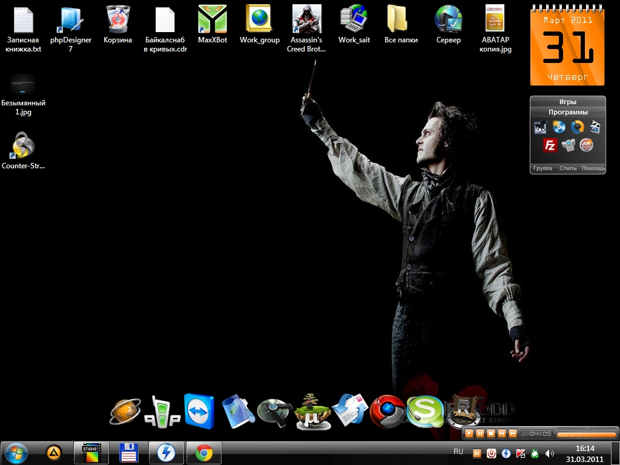Open the RU language selector in the tray

point(458,452)
